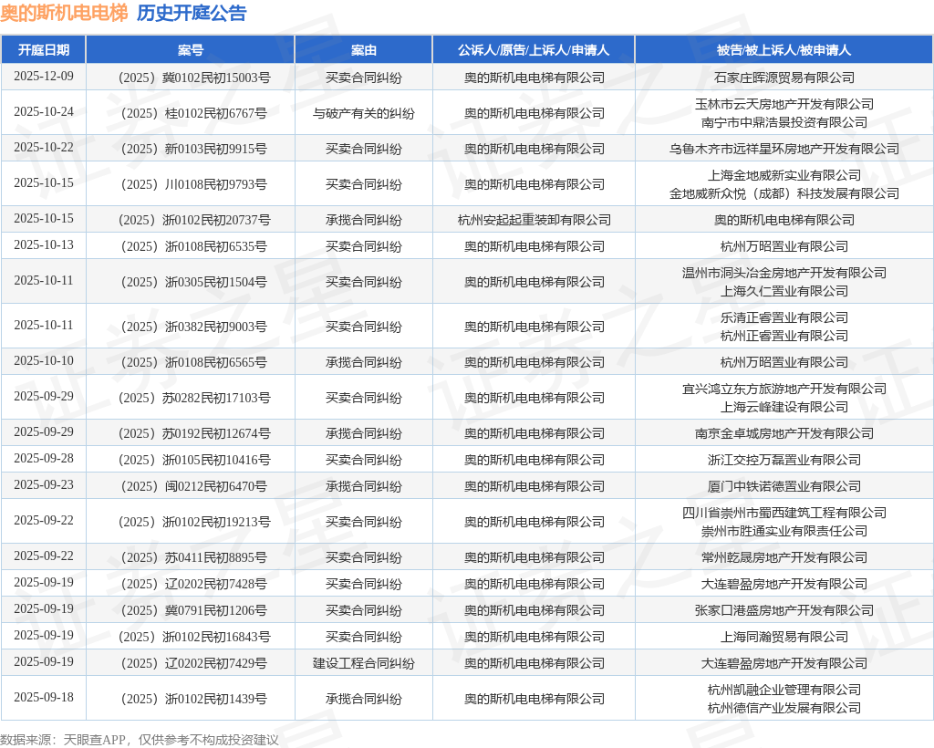
Task: Click defendant 张家口港盛房地产开发有限公司
Action: tap(784, 610)
